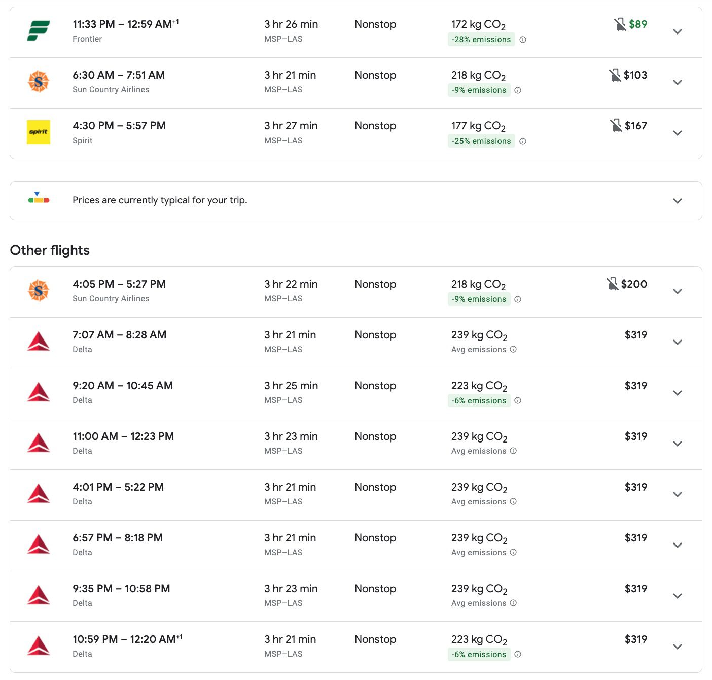Click the $319 price on the 6:57 PM Delta flight
The width and height of the screenshot is (712, 680).
[x=635, y=537]
